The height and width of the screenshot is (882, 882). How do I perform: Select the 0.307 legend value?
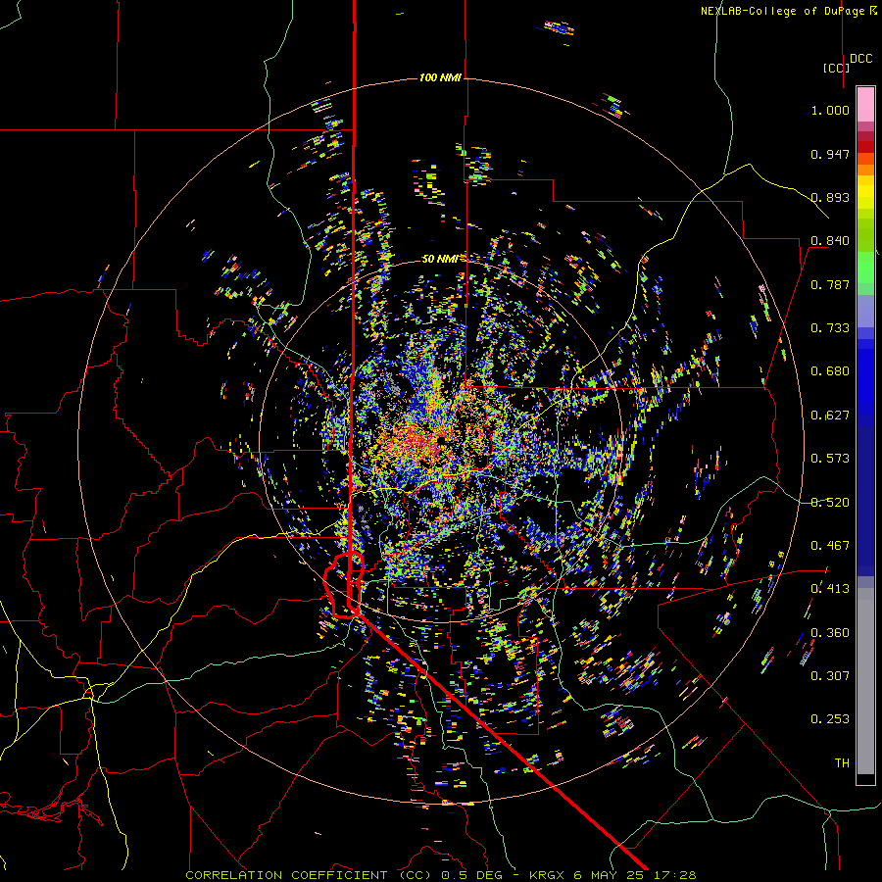[x=830, y=676]
